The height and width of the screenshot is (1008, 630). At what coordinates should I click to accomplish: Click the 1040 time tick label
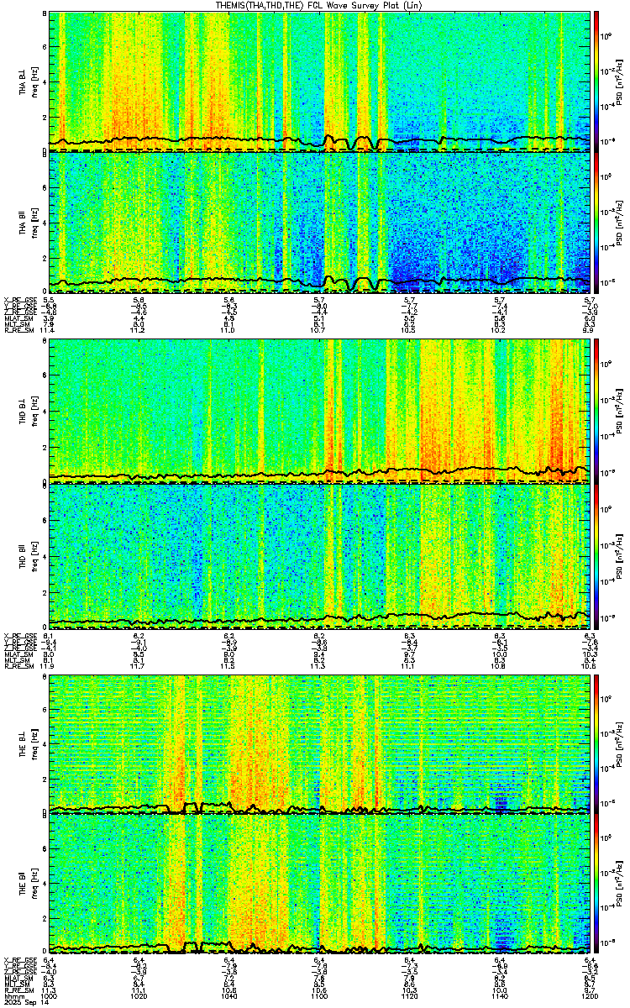click(228, 995)
